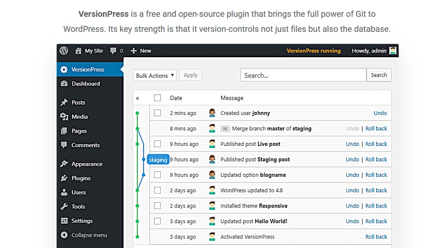Click the Media icon in sidebar
Viewport: 443px width, 248px height.
point(64,116)
